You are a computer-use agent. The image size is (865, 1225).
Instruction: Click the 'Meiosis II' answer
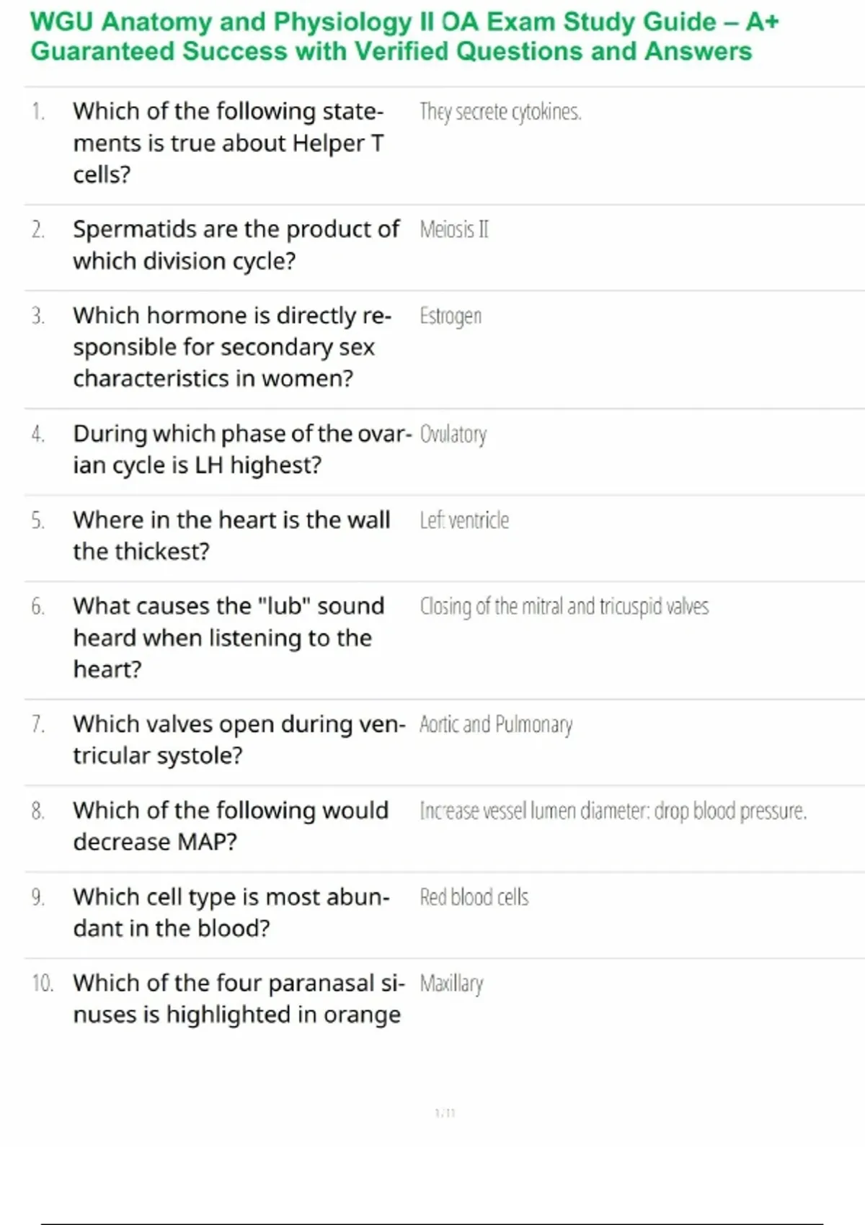(454, 230)
